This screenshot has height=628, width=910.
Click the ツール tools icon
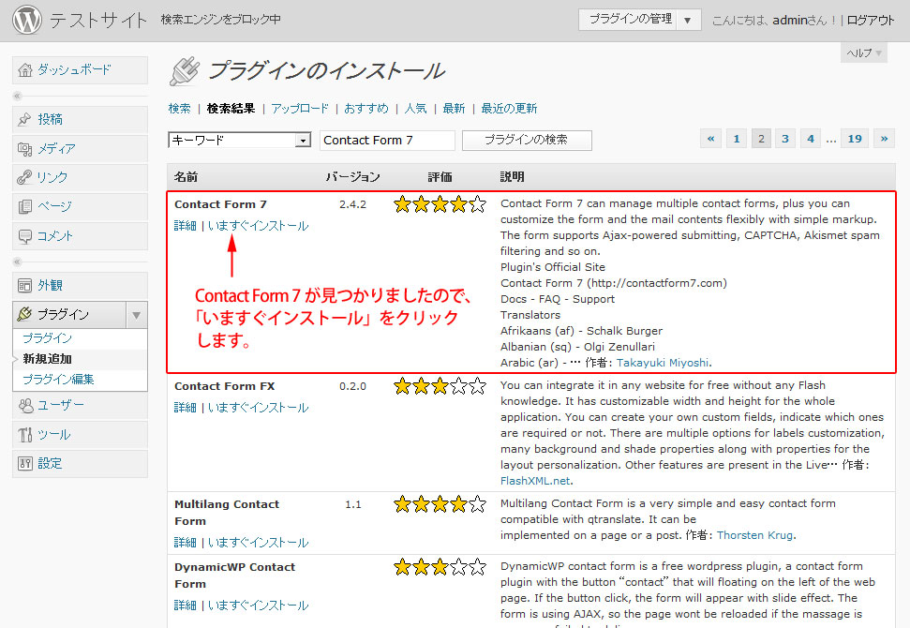click(x=25, y=435)
